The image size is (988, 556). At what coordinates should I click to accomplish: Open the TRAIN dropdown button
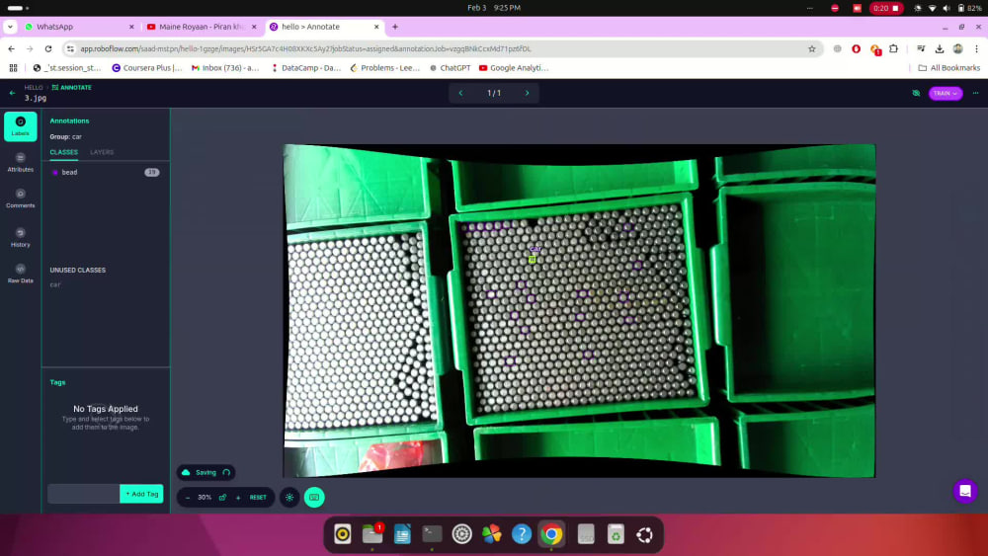pyautogui.click(x=946, y=93)
